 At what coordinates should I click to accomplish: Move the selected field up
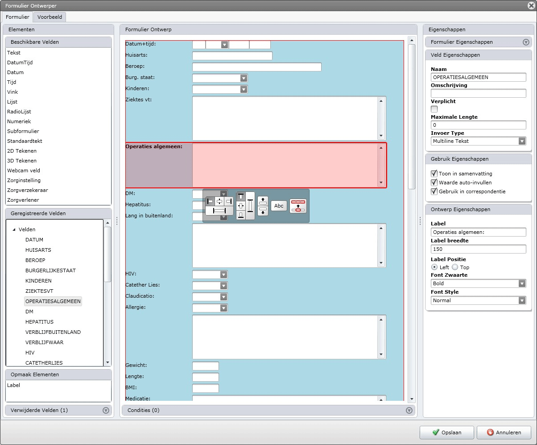tap(263, 201)
